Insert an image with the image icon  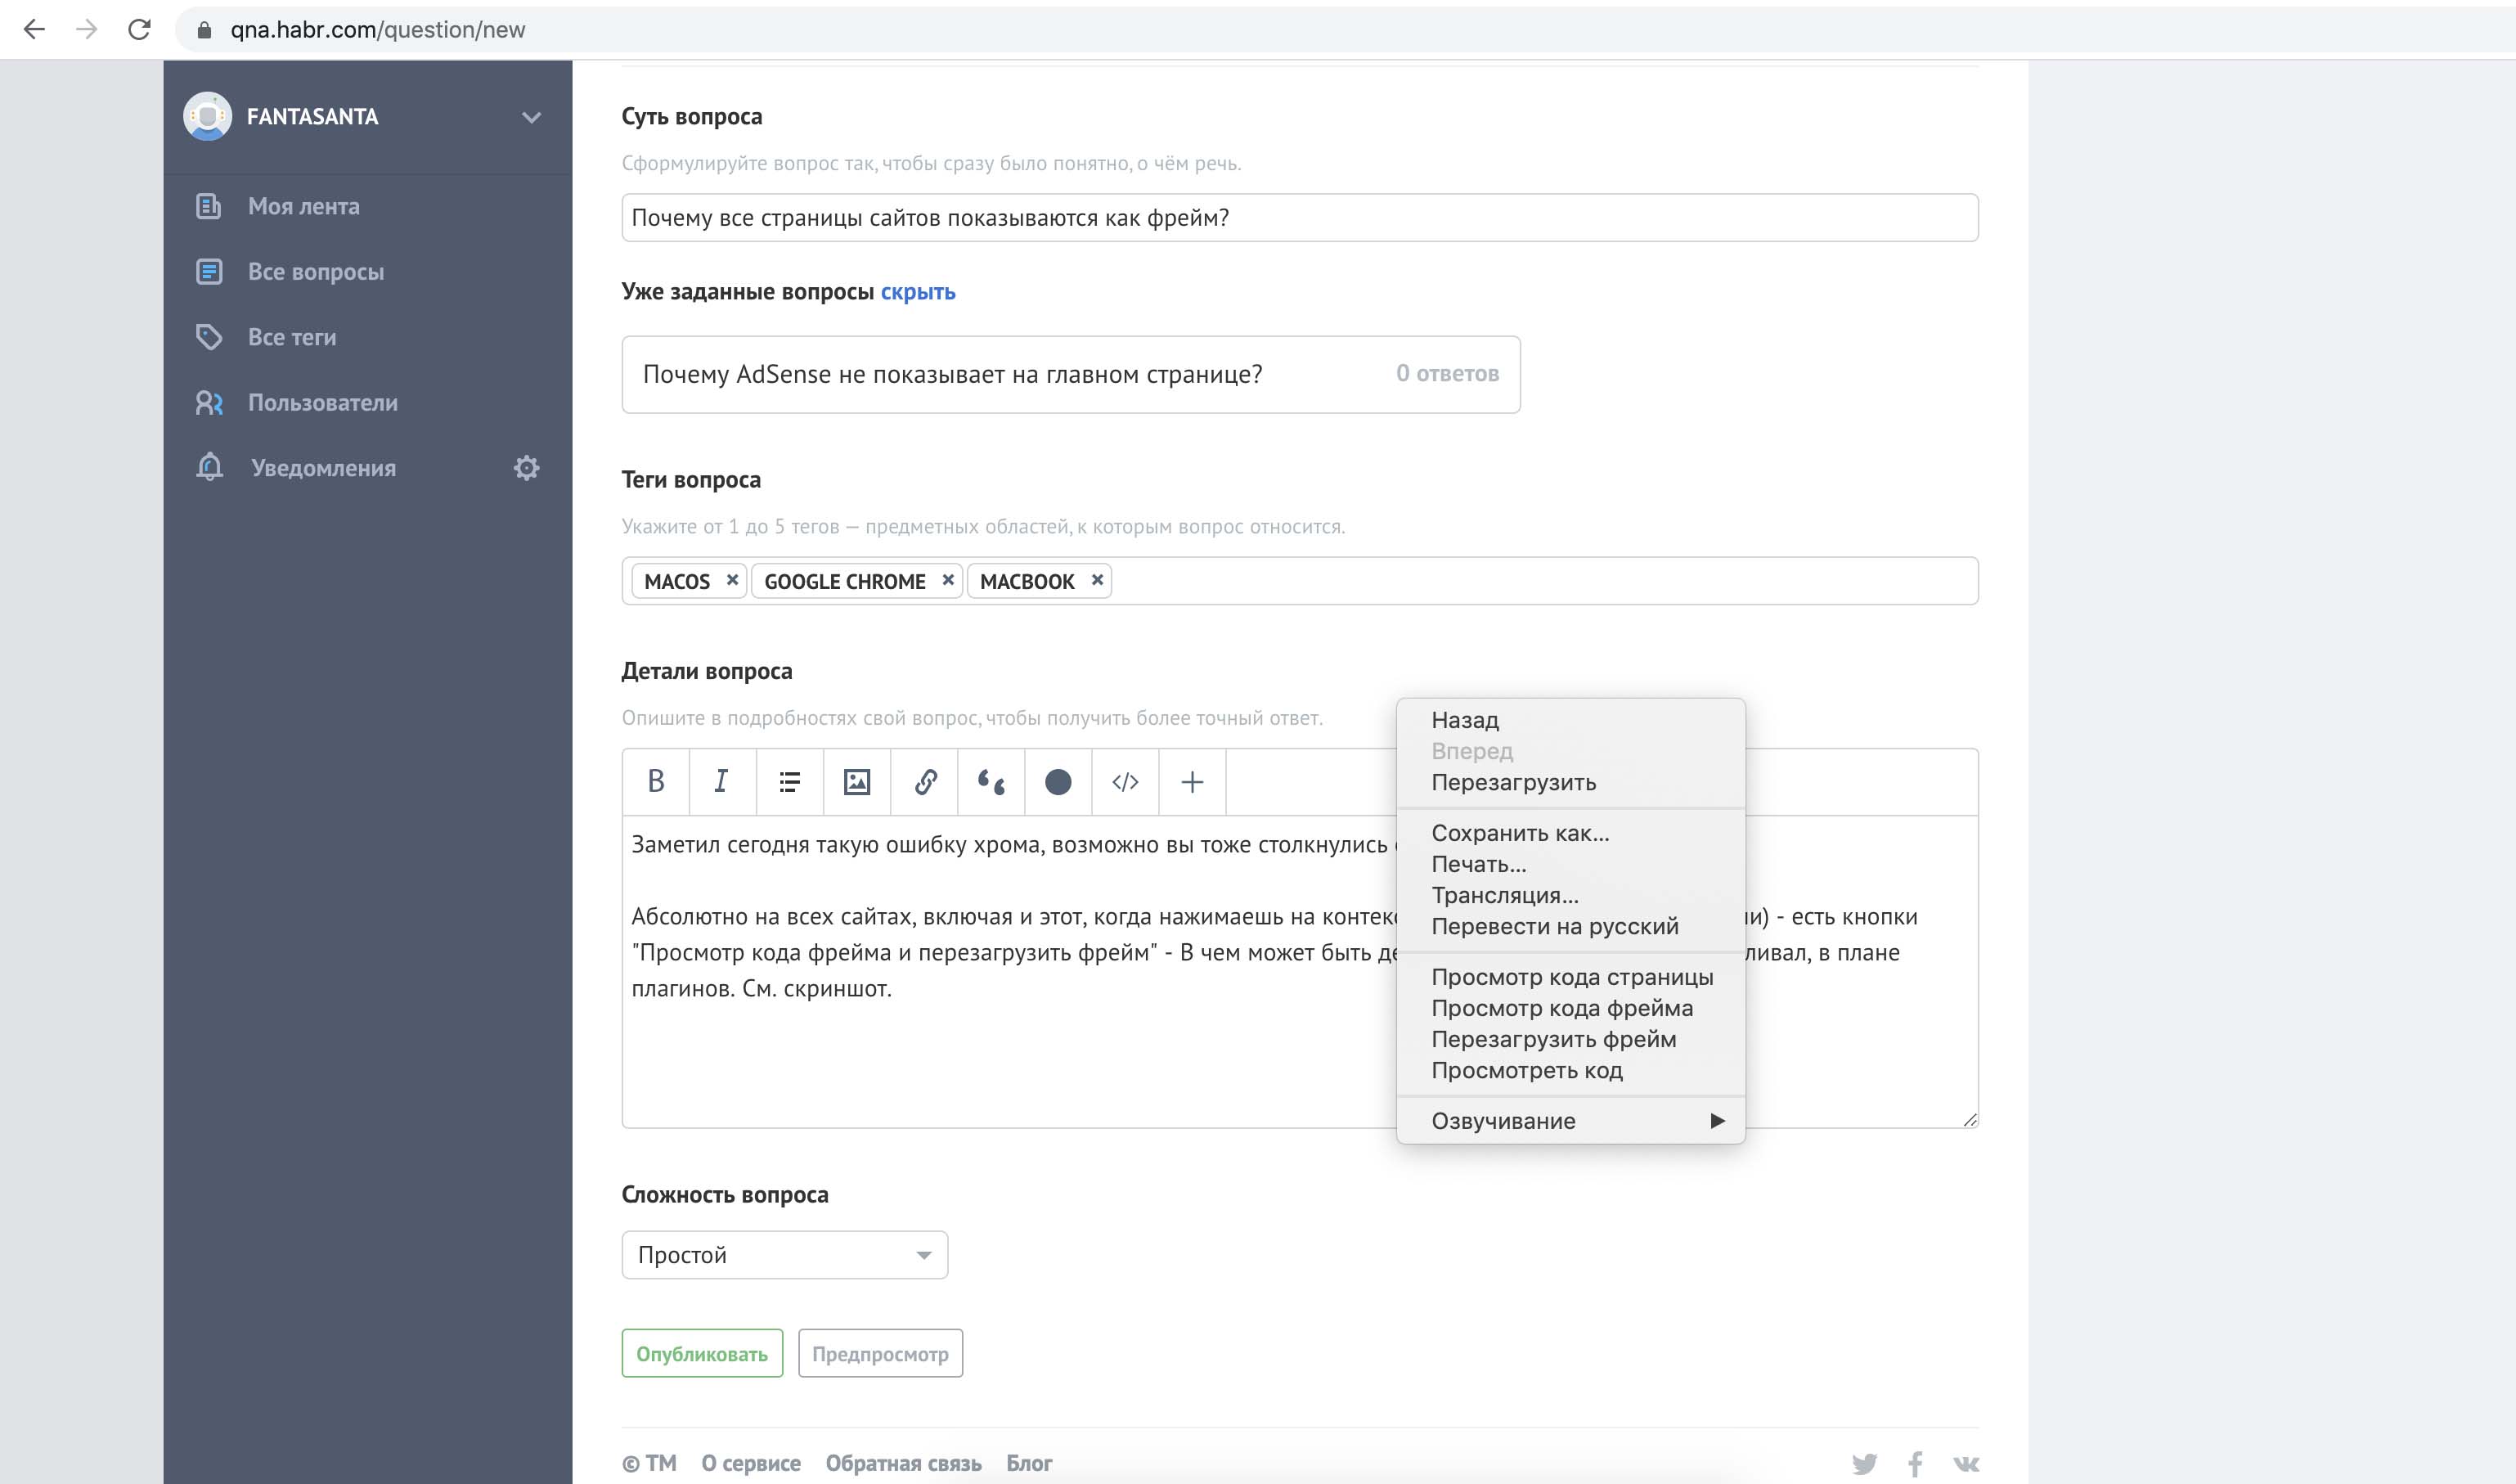[x=856, y=782]
